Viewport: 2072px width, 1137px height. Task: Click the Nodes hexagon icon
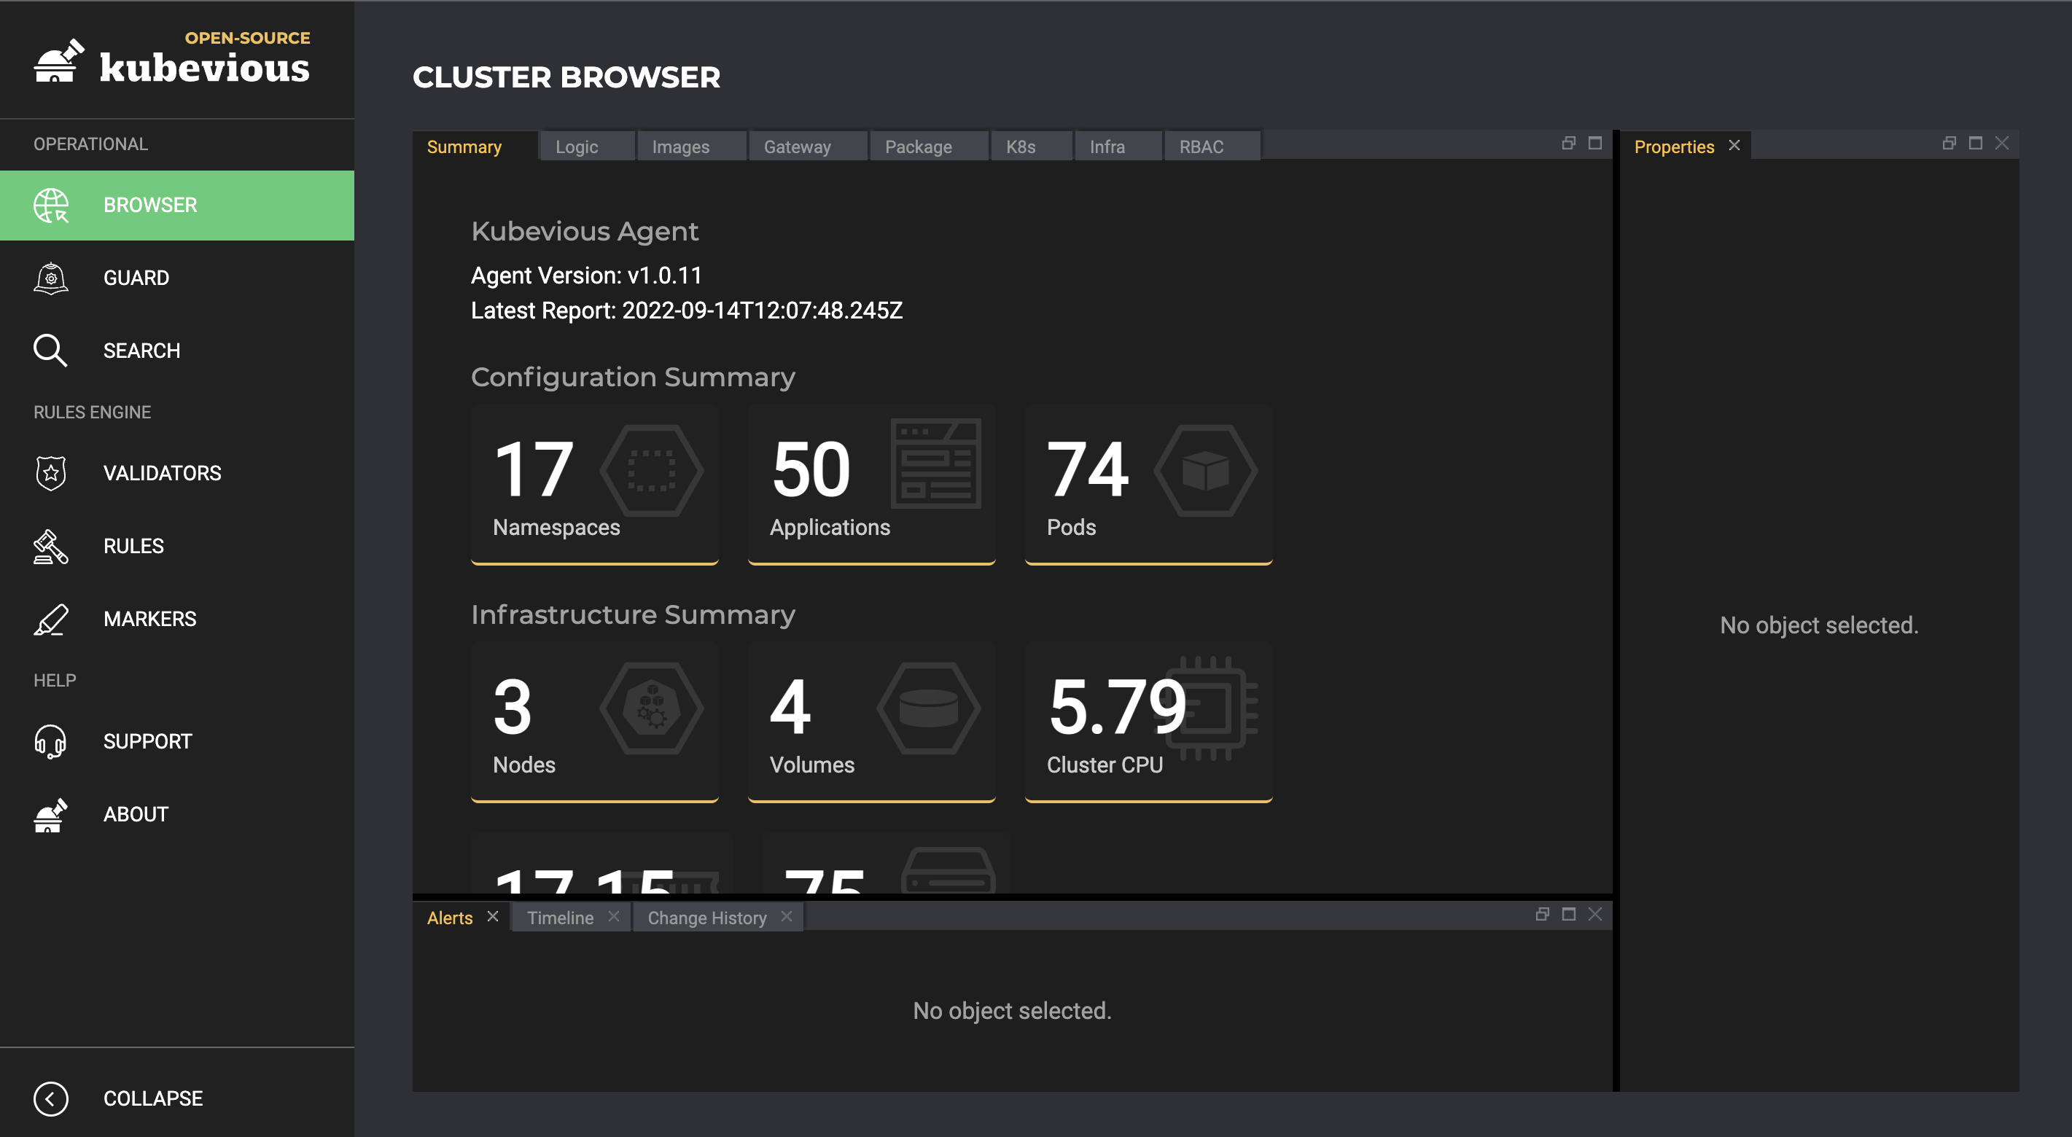(x=652, y=708)
